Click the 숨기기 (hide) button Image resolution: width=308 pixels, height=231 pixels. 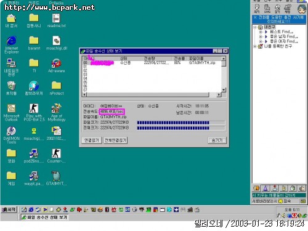coord(217,140)
